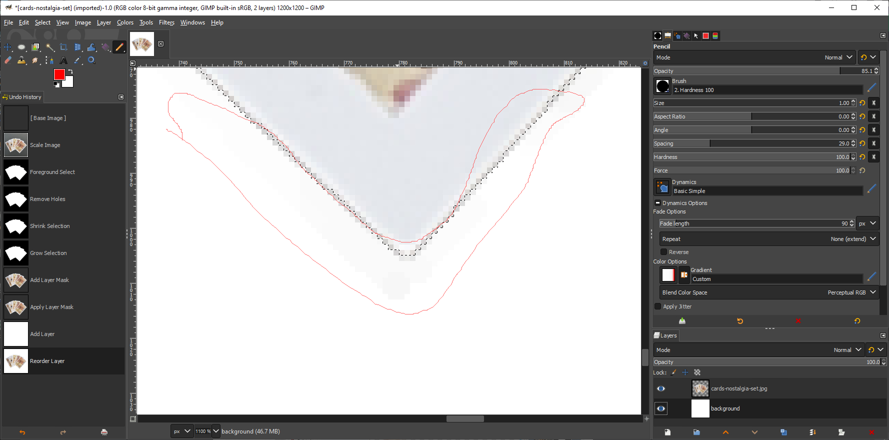
Task: Reset Size to brush's native size
Action: coord(862,103)
